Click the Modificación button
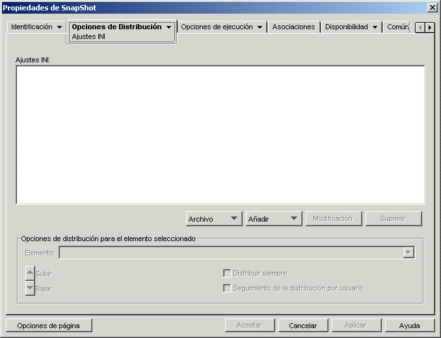 click(x=334, y=219)
